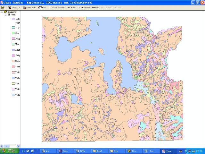Screen dimensions: 205x154
Task: Click the keyboard language bar icon
Action: click(181, 151)
